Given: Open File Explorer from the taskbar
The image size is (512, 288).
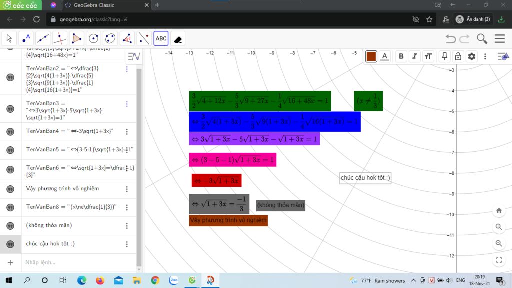Looking at the screenshot, I should click(x=137, y=280).
